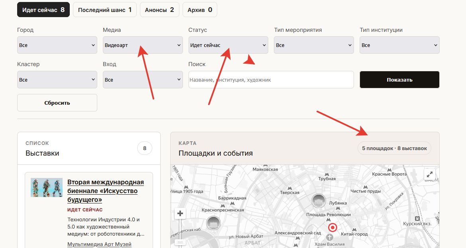Click the Маяковская metro label on map

coord(265,170)
